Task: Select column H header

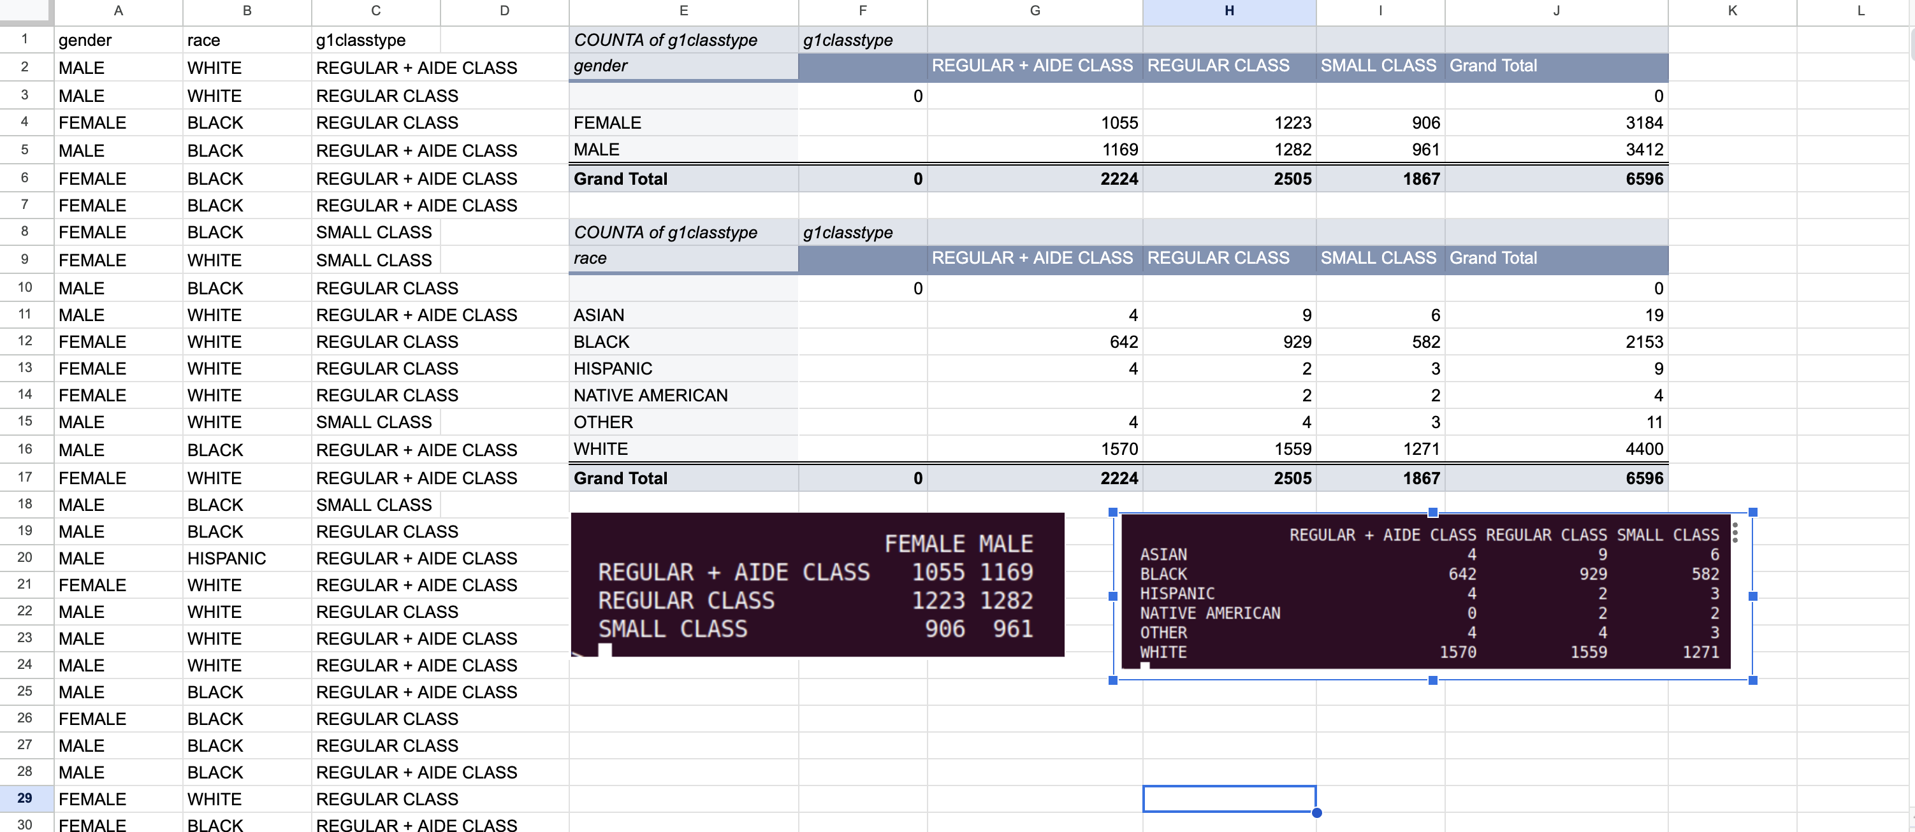Action: [1229, 11]
